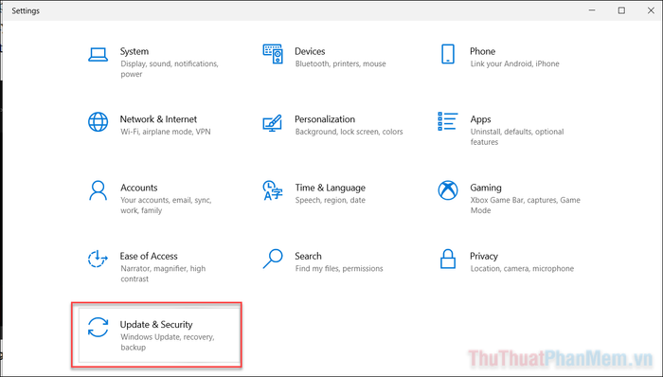
Task: Select the Gaming Xbox icon
Action: [x=448, y=190]
